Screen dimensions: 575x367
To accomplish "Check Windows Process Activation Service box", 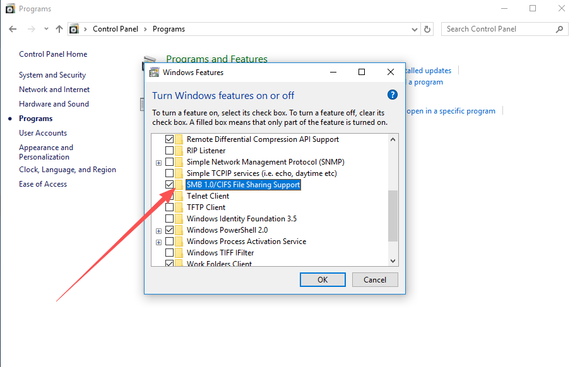I will tap(169, 242).
